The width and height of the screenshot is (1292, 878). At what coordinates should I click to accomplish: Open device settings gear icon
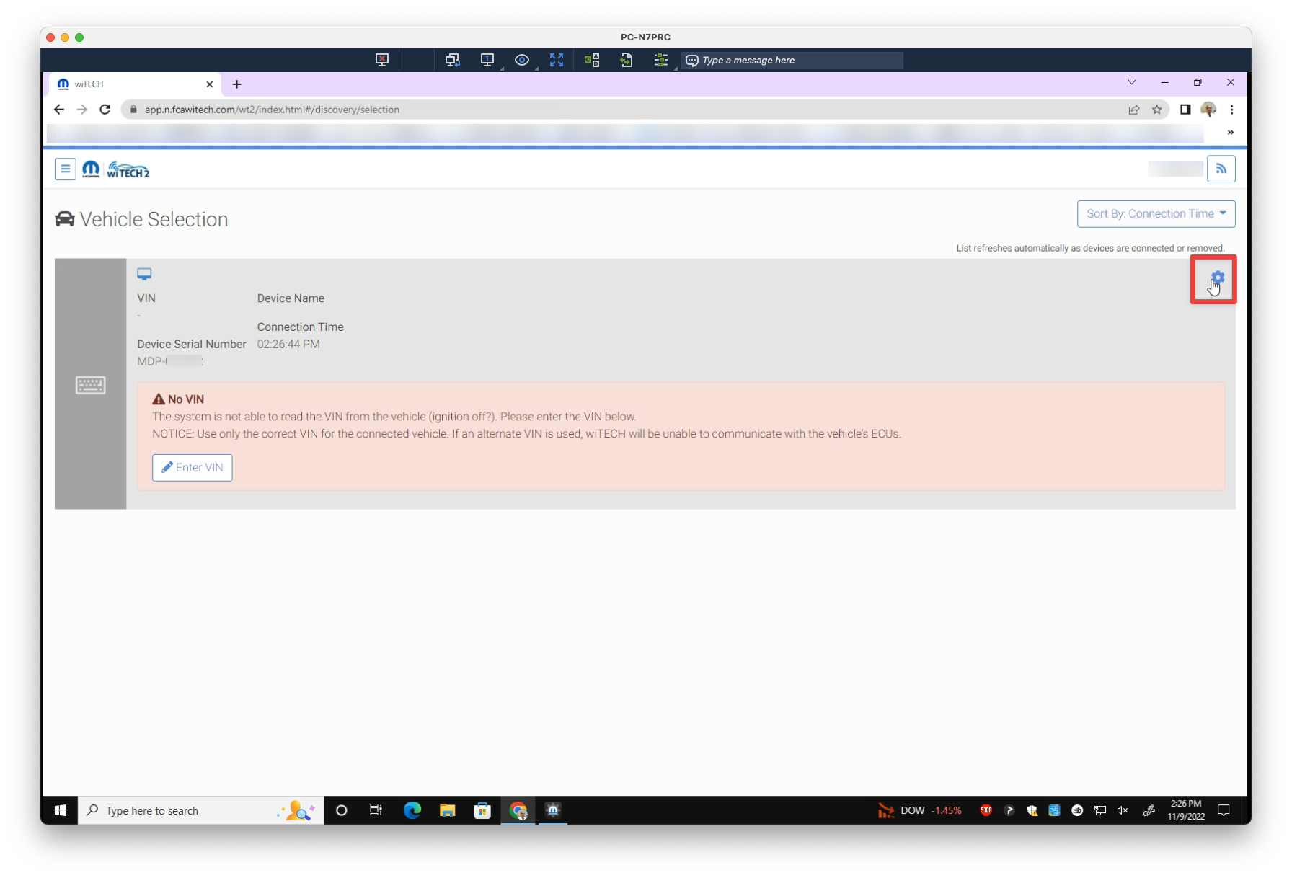coord(1217,278)
